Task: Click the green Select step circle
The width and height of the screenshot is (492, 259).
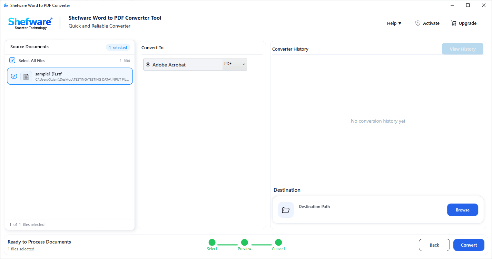Action: [212, 242]
